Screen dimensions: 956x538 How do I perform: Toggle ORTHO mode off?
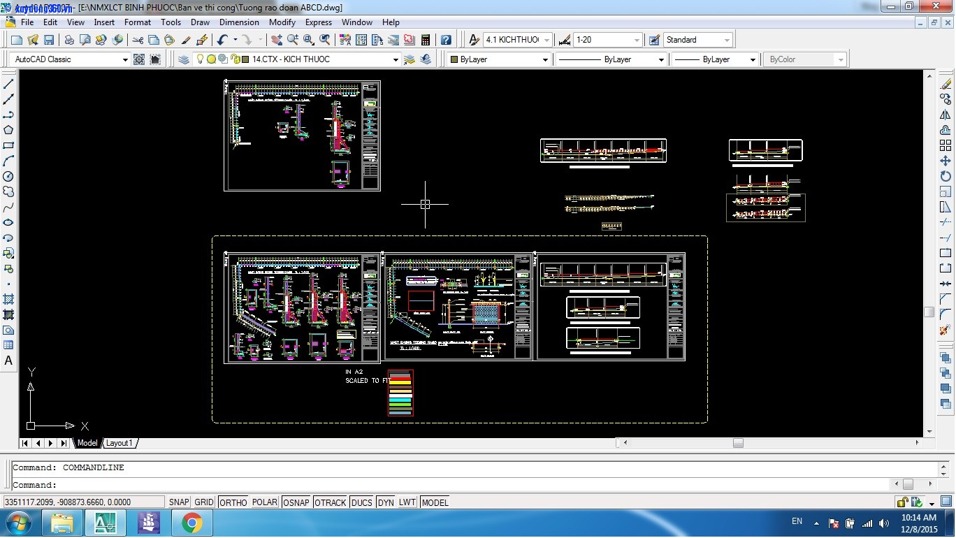pos(233,502)
